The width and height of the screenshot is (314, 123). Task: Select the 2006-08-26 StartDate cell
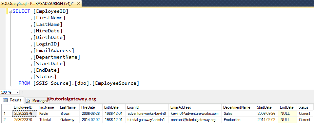(266, 114)
